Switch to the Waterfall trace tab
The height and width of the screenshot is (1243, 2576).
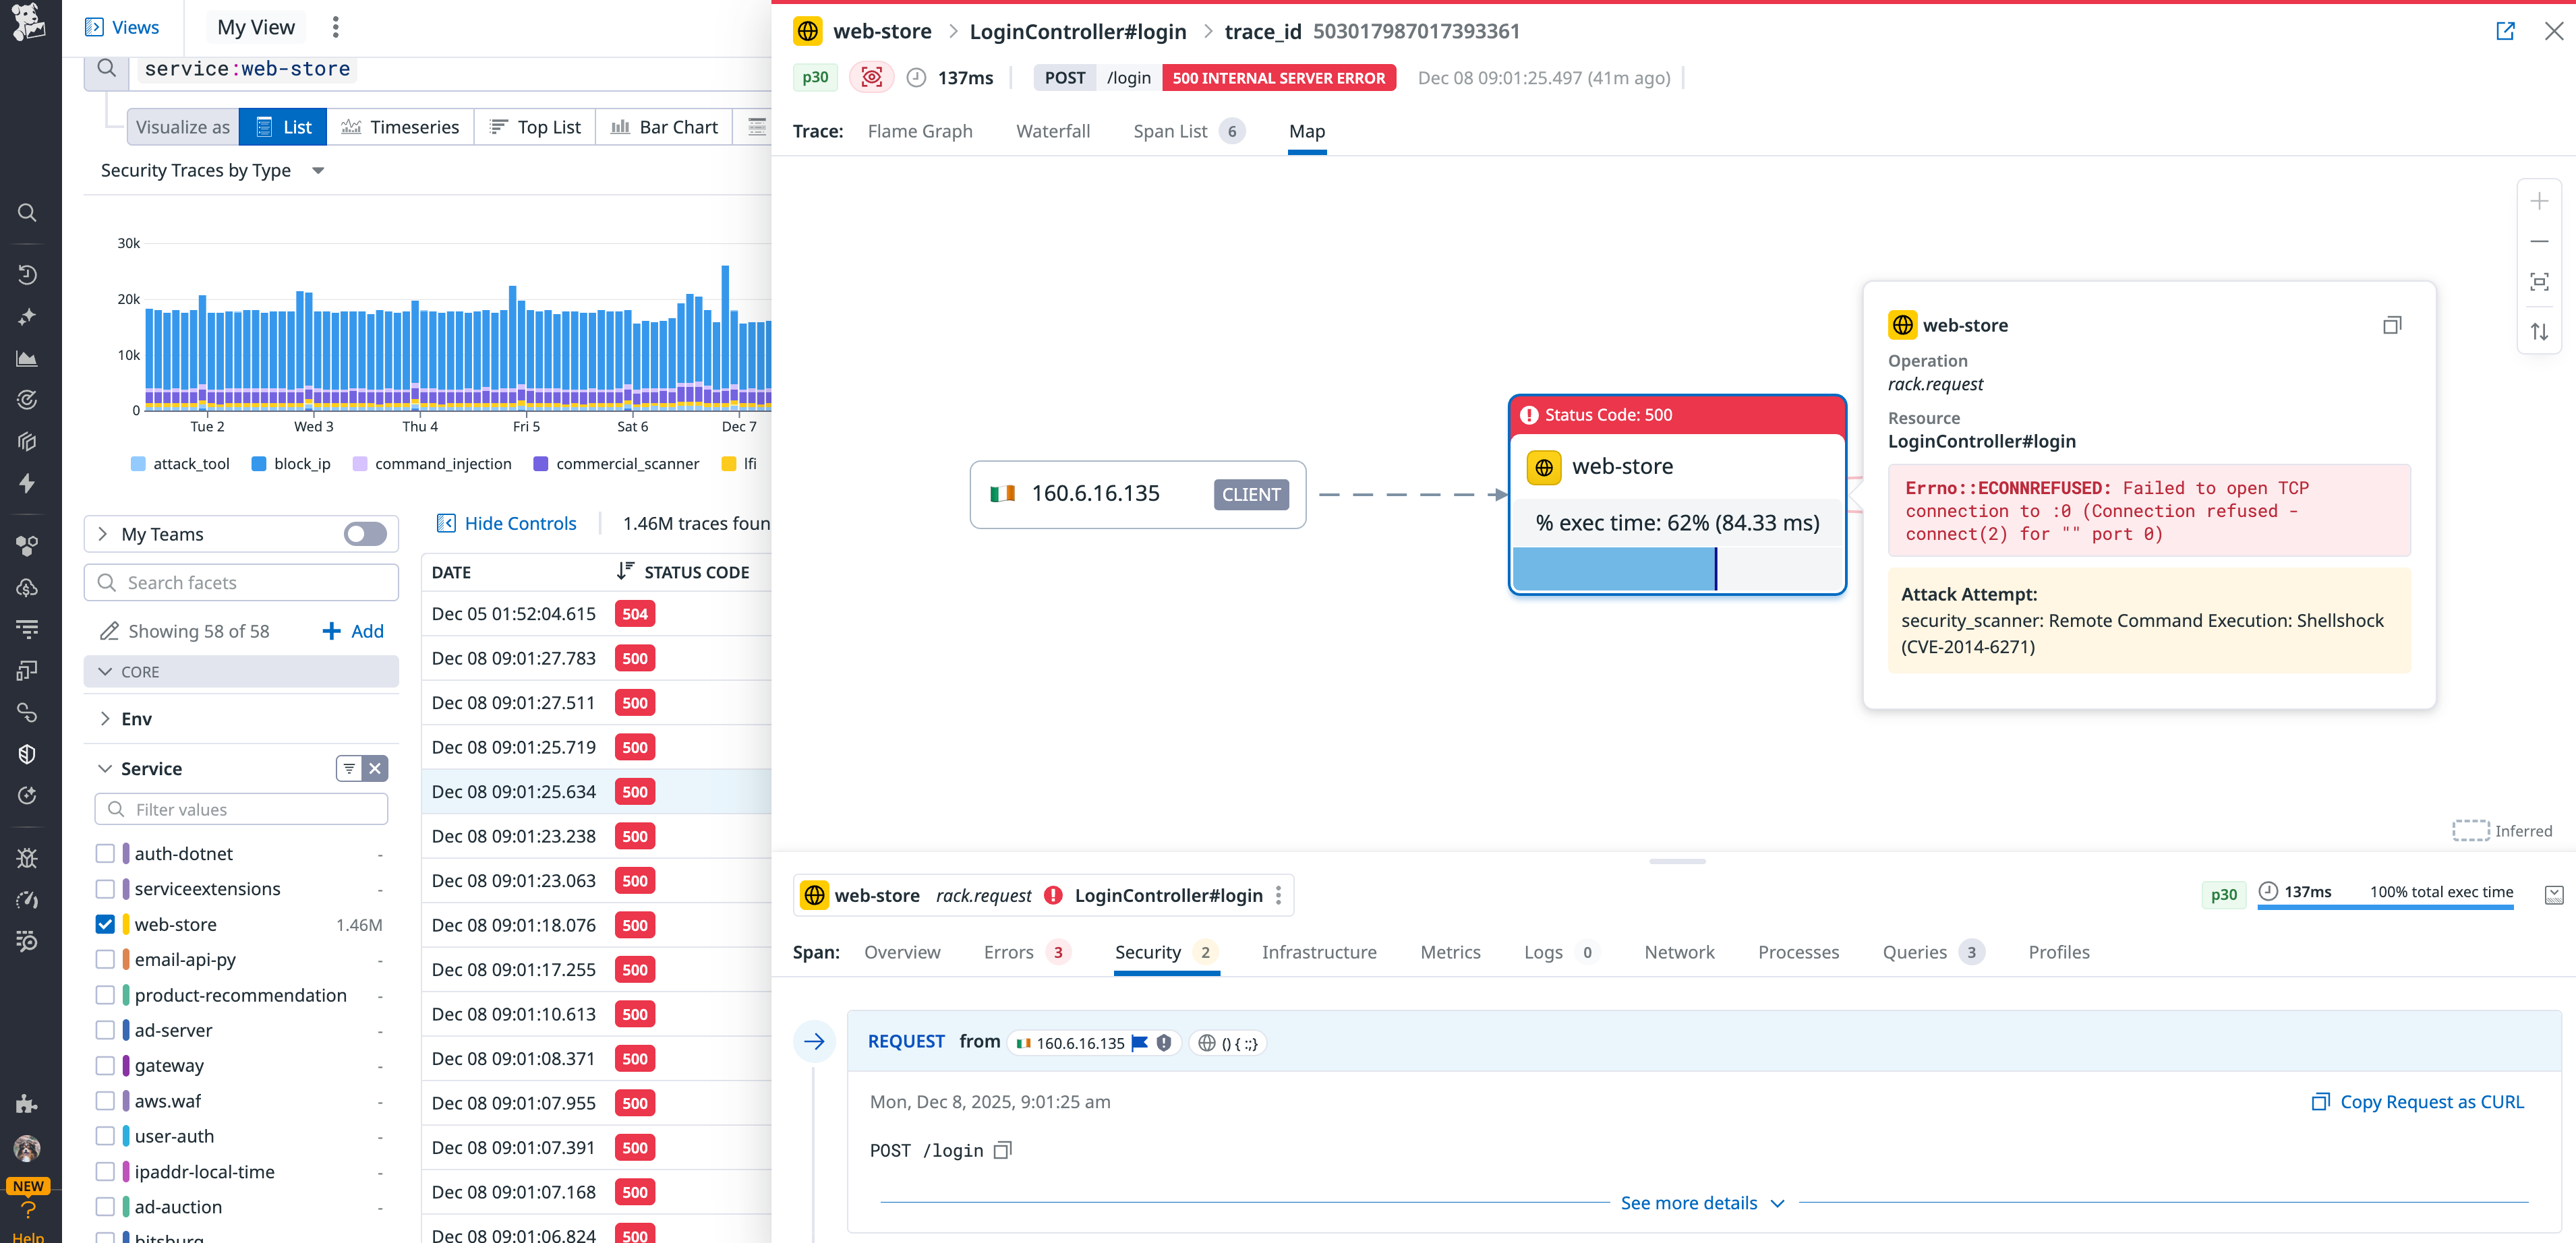pyautogui.click(x=1053, y=131)
